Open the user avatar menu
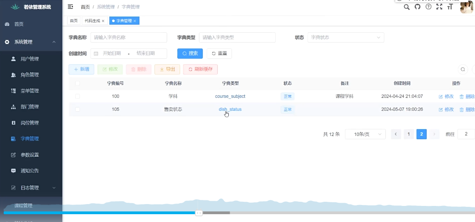 (467, 7)
